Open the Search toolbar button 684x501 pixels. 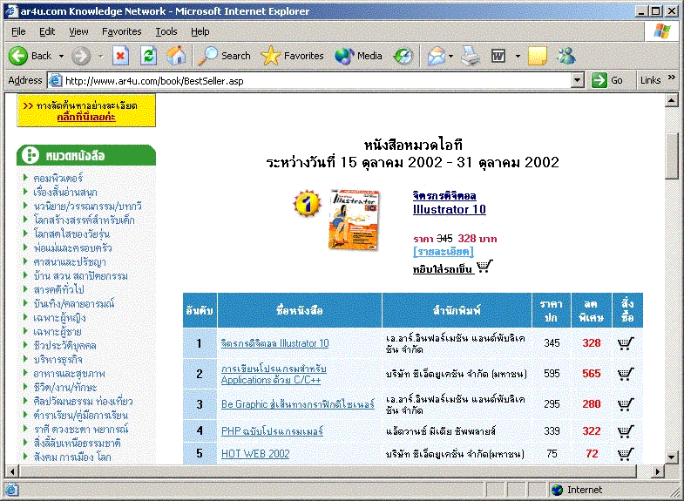[225, 56]
